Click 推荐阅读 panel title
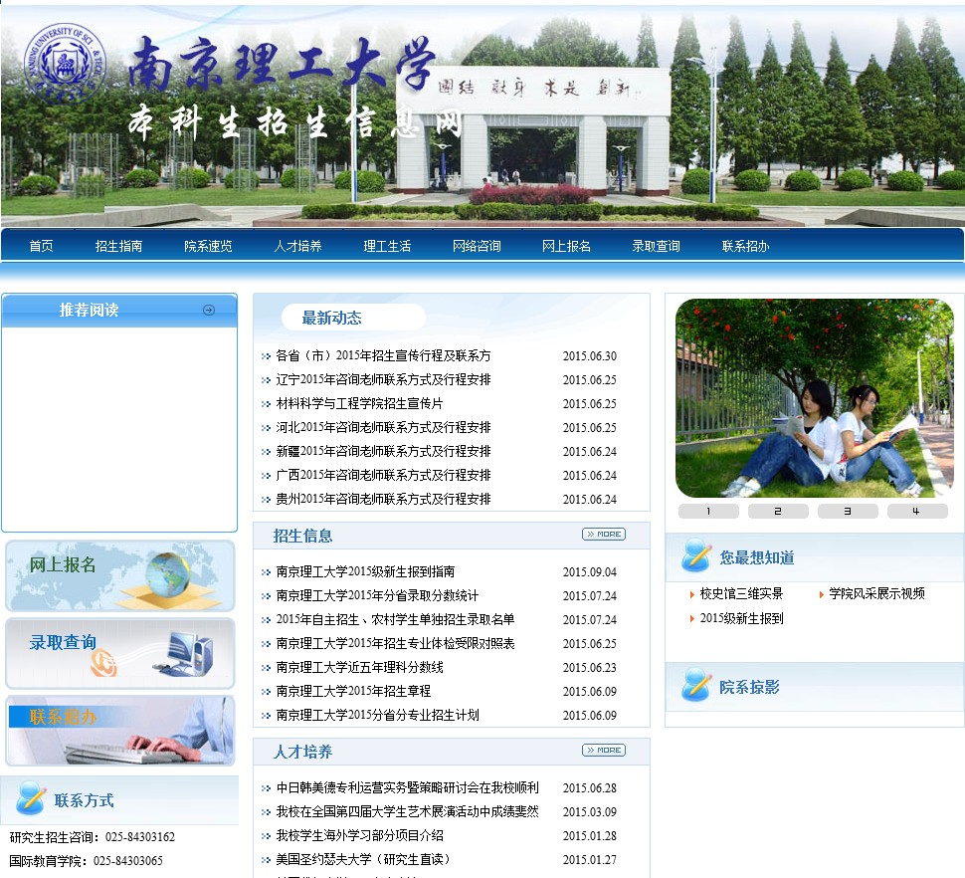 point(90,310)
